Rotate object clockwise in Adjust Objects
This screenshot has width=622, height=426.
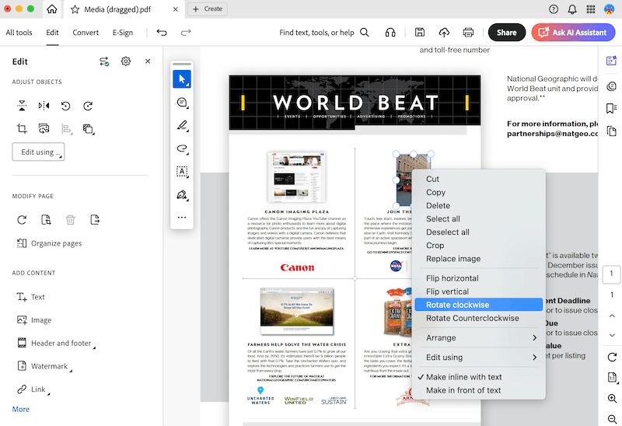88,106
